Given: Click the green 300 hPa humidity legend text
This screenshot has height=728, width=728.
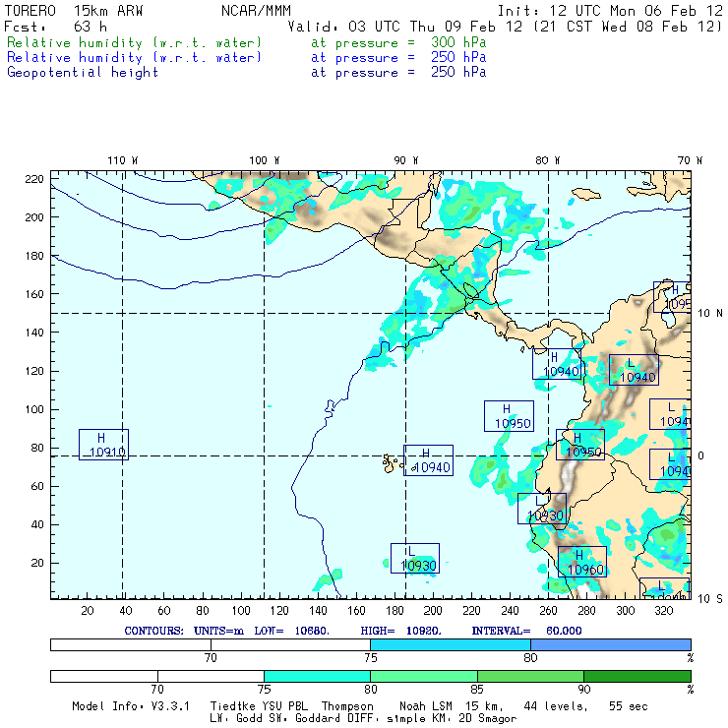Looking at the screenshot, I should 135,43.
